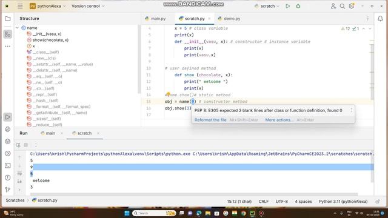388x218 pixels.
Task: Open Python 3.11 interpreter selector
Action: 343,202
